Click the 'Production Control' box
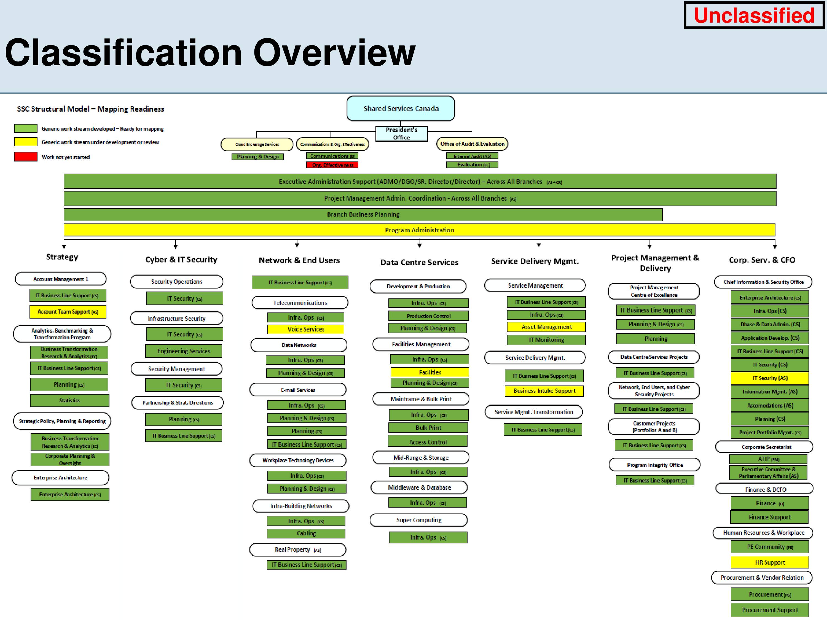 [x=428, y=316]
